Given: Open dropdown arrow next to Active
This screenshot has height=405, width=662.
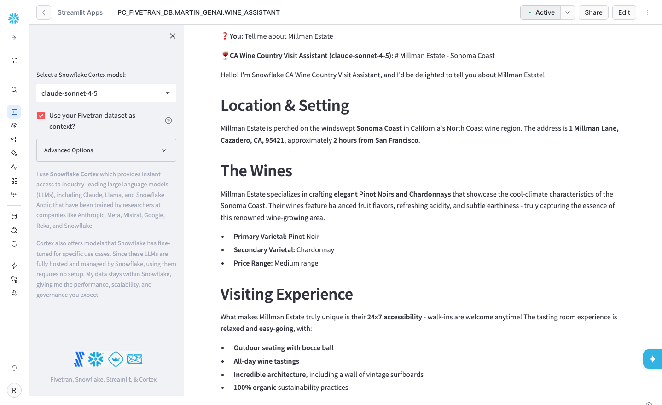Looking at the screenshot, I should click(x=568, y=12).
